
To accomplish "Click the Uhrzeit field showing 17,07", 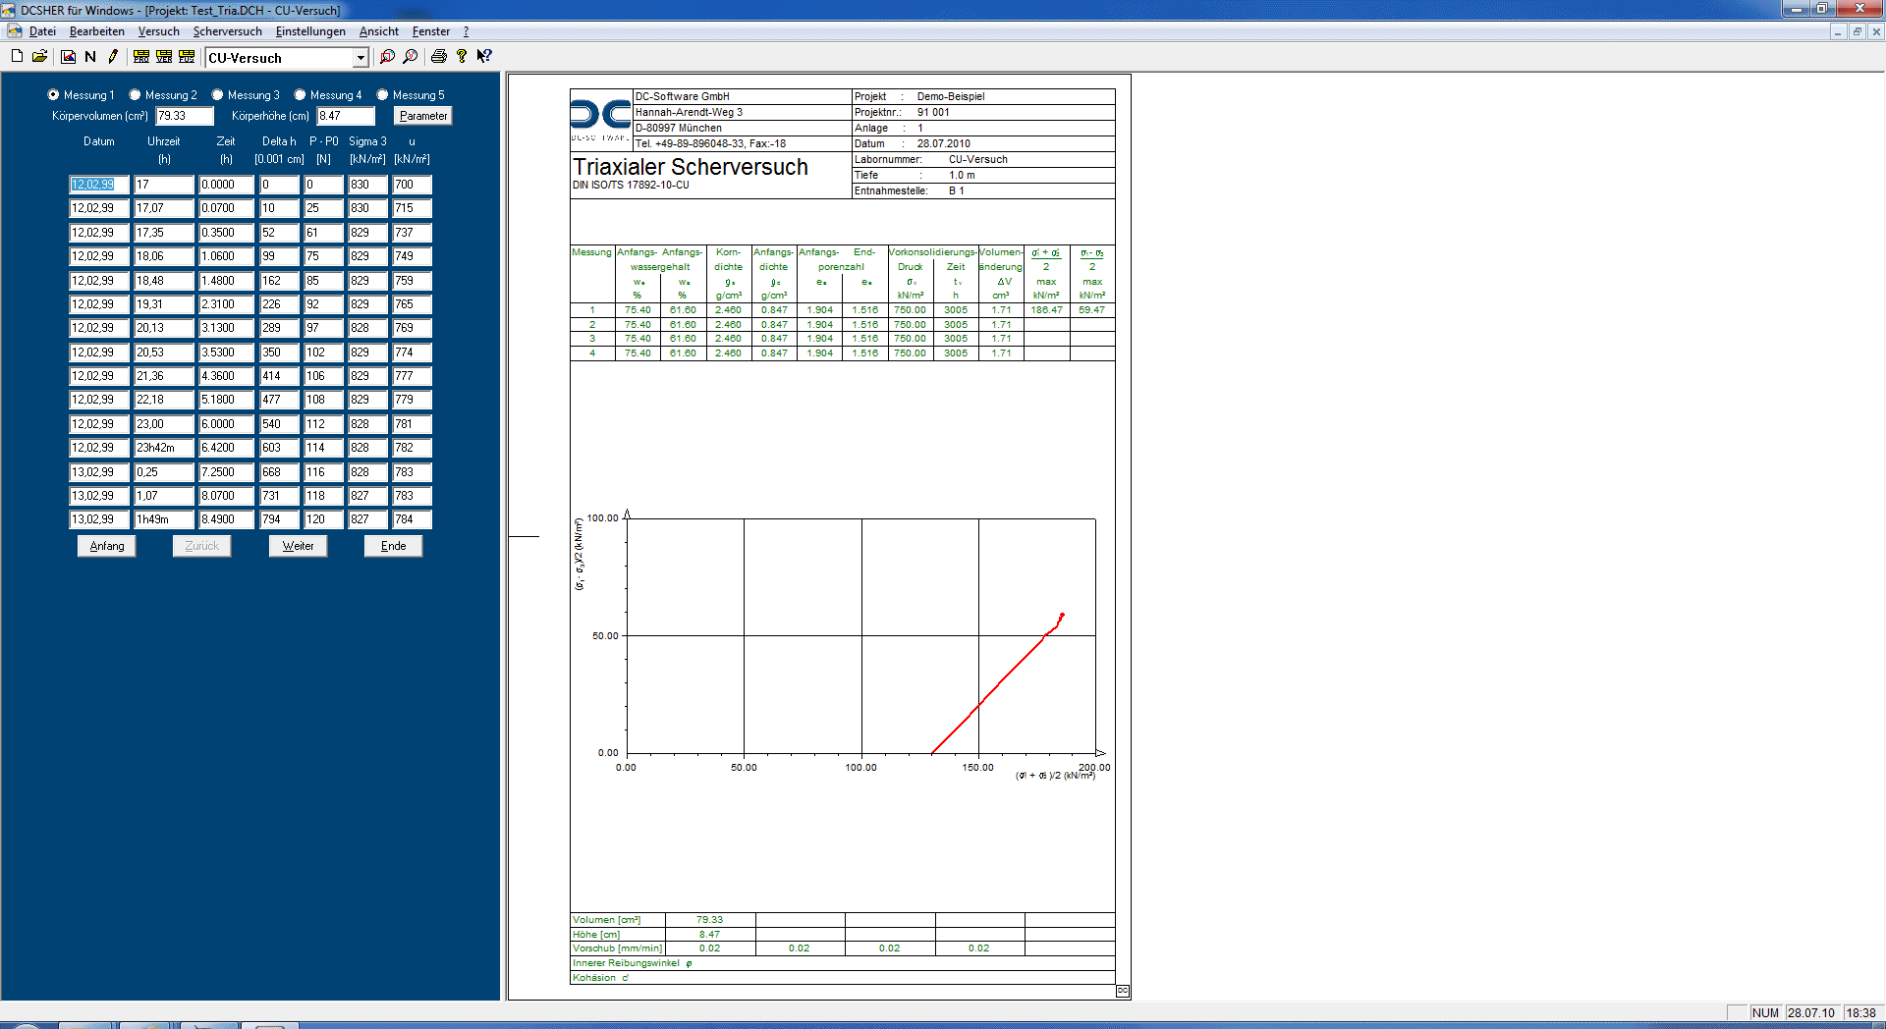I will click(x=164, y=208).
